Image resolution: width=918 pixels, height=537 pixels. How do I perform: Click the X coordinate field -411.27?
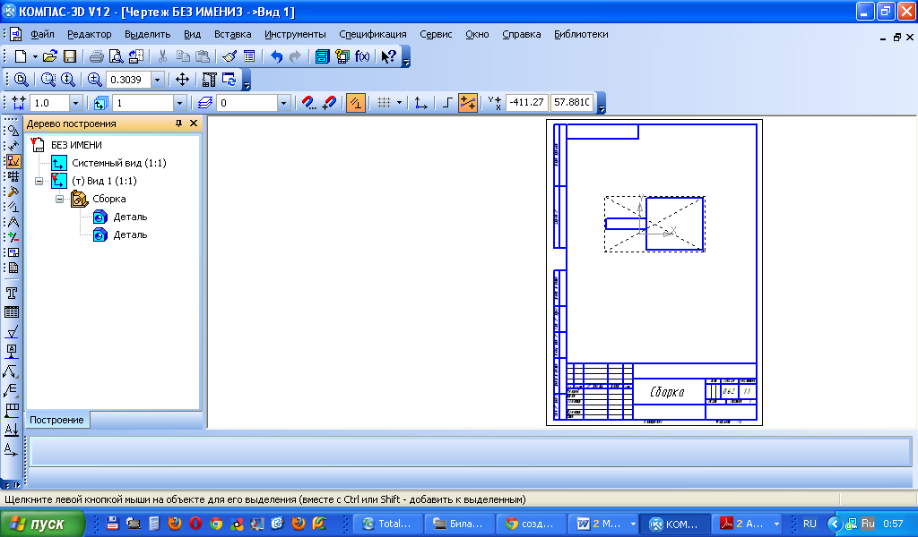(x=527, y=102)
